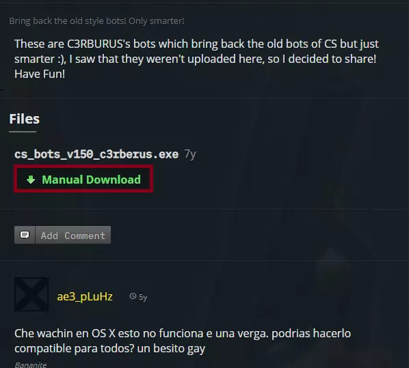Click the word 'Download' on the green button
The width and height of the screenshot is (409, 368).
[x=114, y=180]
